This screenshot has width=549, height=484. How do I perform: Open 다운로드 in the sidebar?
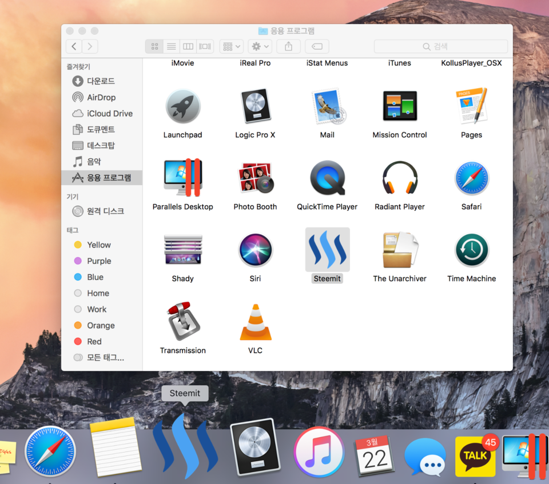(102, 81)
